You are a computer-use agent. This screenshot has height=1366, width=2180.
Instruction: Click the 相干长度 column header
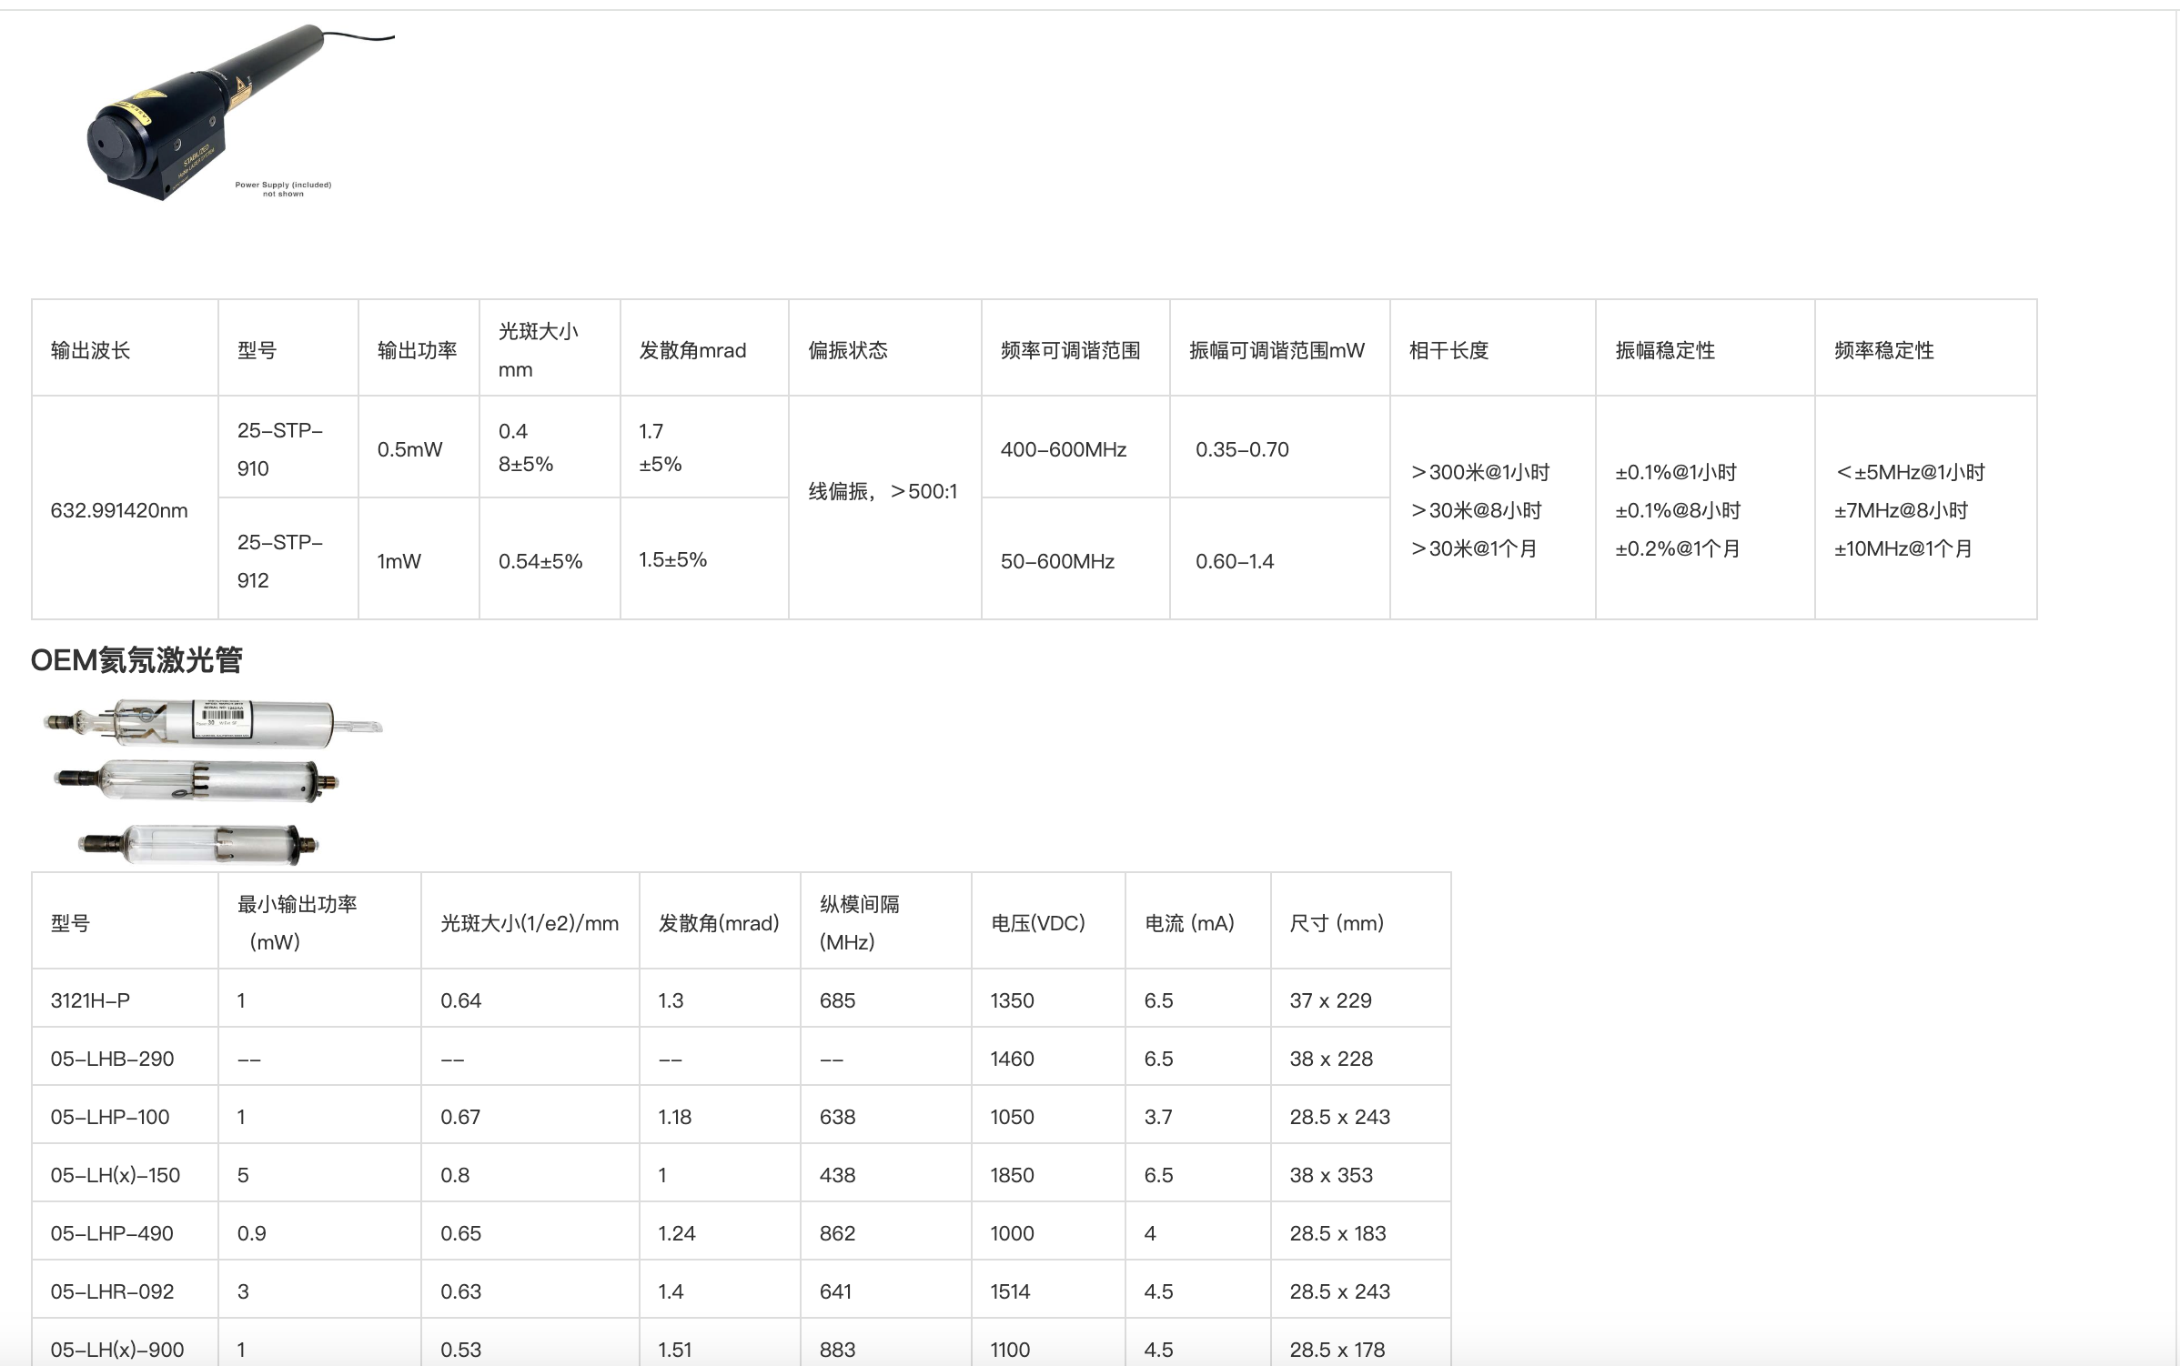tap(1448, 350)
